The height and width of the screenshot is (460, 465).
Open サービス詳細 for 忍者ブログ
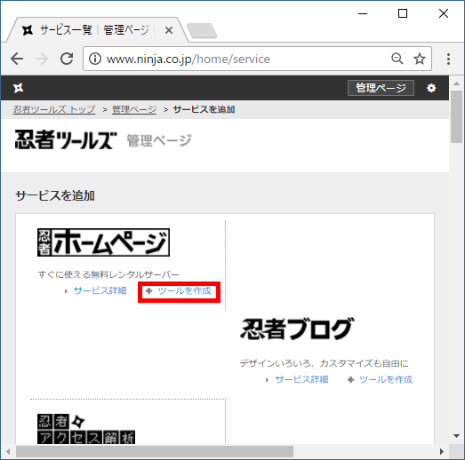(x=301, y=379)
